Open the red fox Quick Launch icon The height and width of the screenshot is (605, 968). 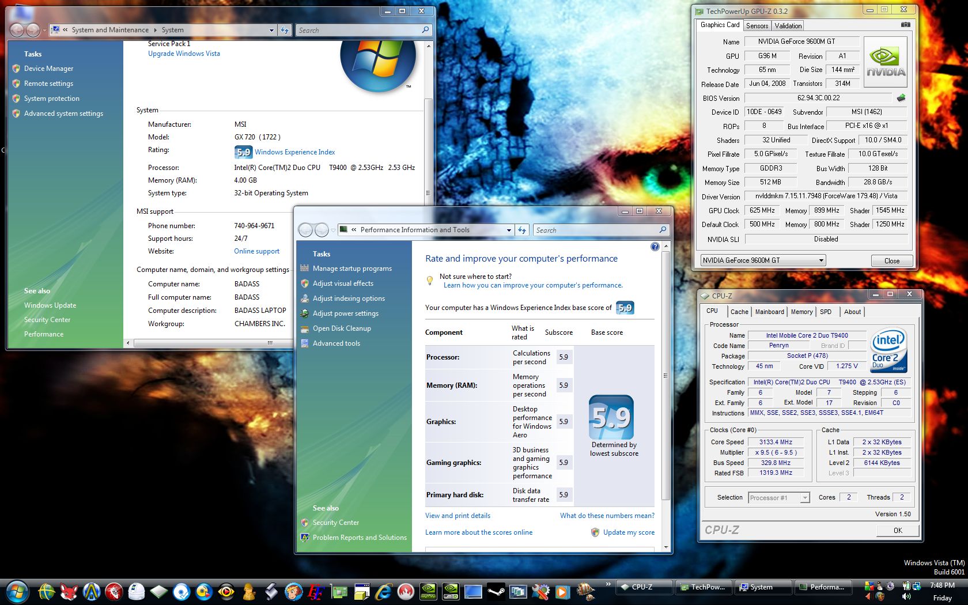coord(69,592)
